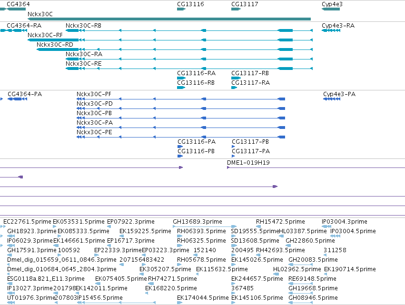Select EST GH18923.3prime
Screen dimensions: 405x305
coord(32,231)
